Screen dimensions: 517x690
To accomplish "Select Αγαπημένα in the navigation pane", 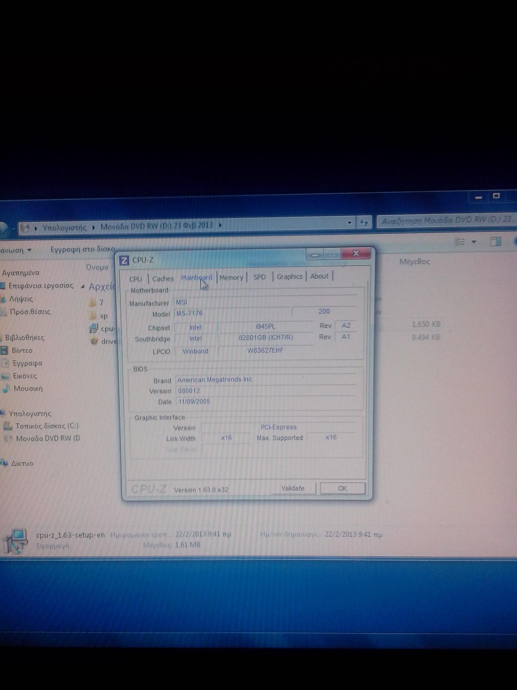I will coord(20,273).
